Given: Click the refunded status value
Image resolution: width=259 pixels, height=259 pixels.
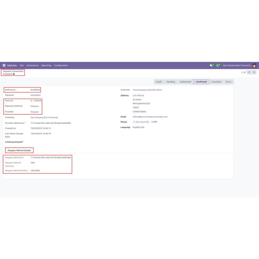Looking at the screenshot, I should point(35,170).
